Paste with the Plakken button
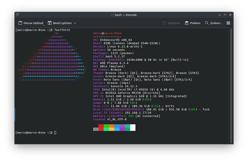Viewport: 248px width, 161px height. 193,23
